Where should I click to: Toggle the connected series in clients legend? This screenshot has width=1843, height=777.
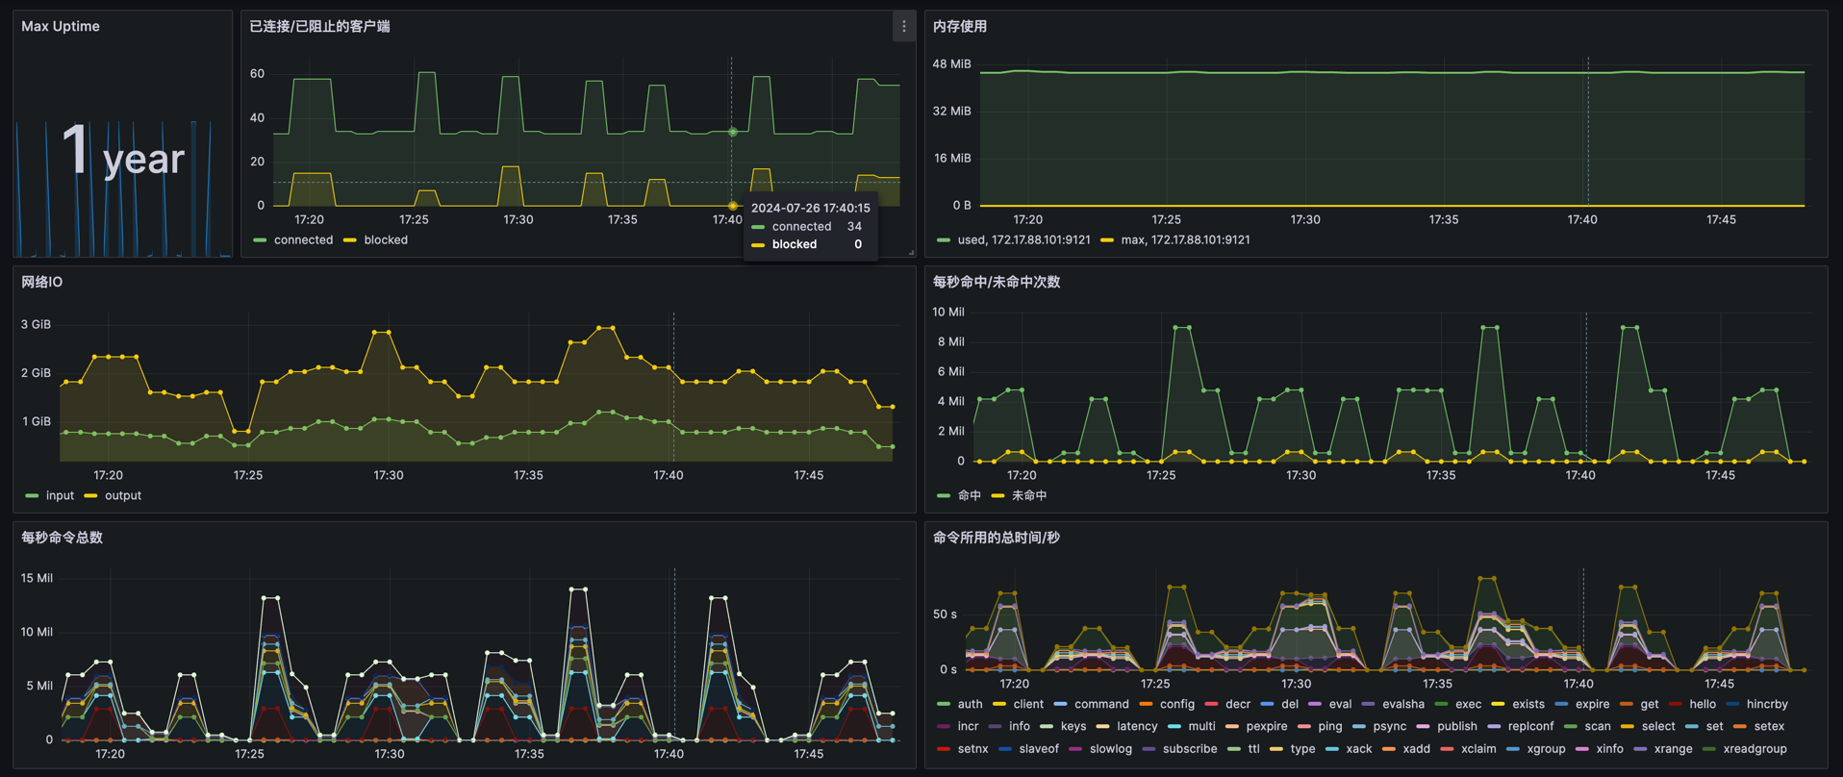coord(303,240)
